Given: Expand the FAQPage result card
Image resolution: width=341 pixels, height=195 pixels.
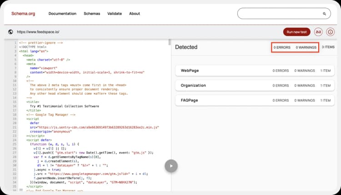Looking at the screenshot, I should coord(255,100).
